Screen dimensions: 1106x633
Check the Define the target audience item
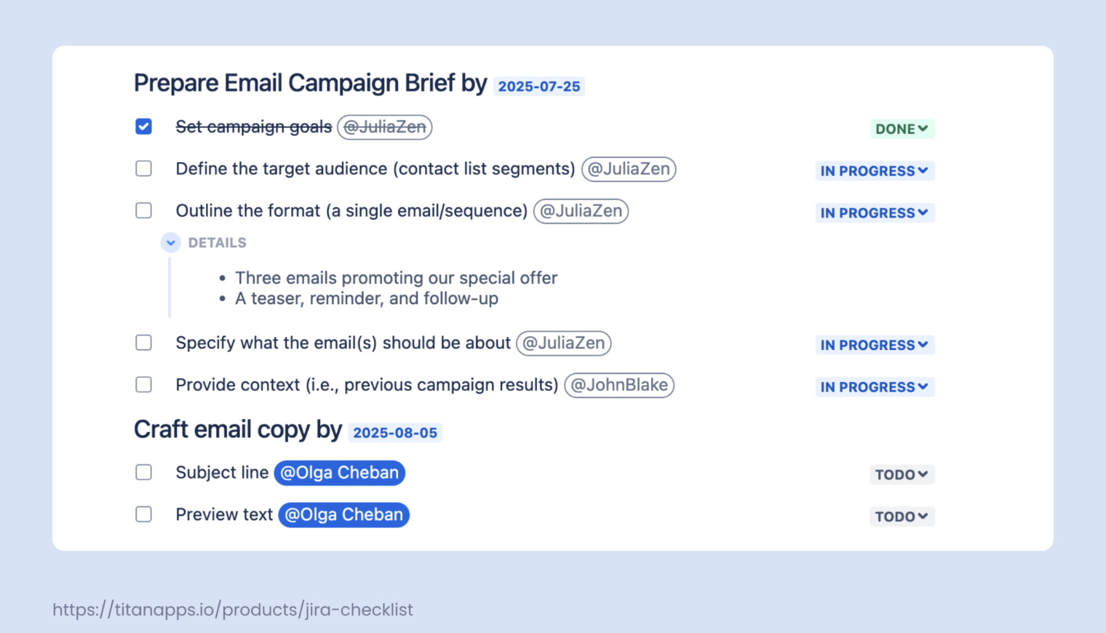(144, 169)
